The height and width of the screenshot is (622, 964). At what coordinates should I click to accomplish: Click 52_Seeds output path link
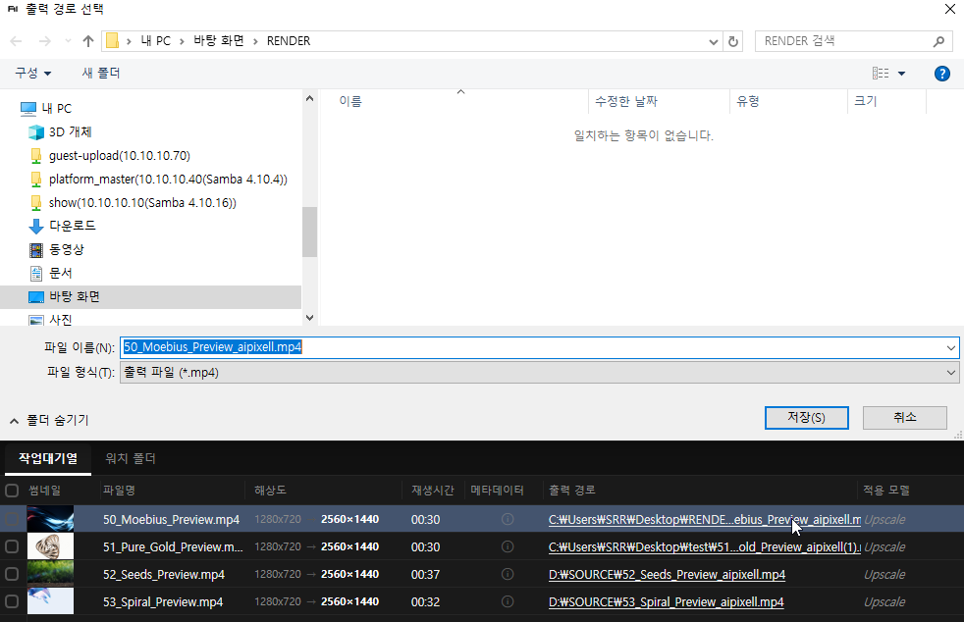pyautogui.click(x=668, y=575)
